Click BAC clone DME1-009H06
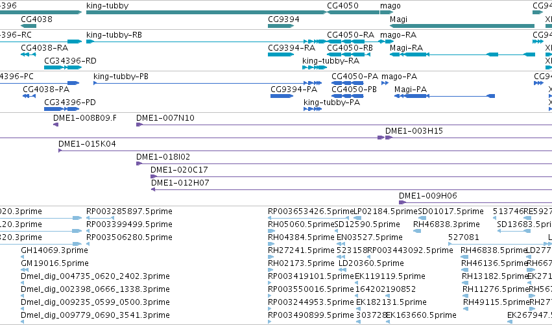This screenshot has width=552, height=325. point(475,202)
